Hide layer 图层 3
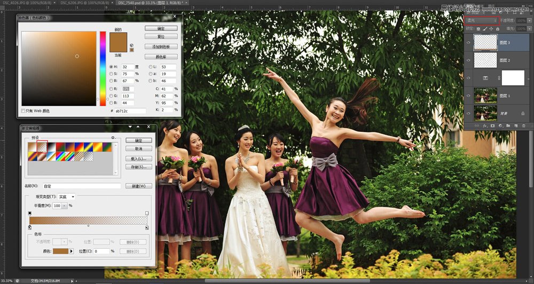Image resolution: width=534 pixels, height=284 pixels. coord(468,43)
